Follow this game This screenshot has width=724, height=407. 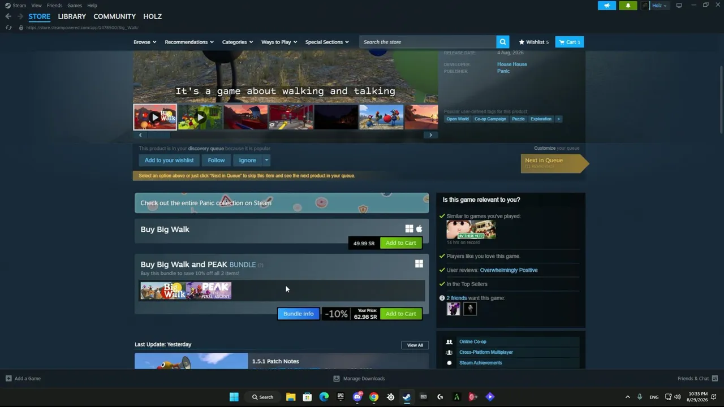coord(216,161)
